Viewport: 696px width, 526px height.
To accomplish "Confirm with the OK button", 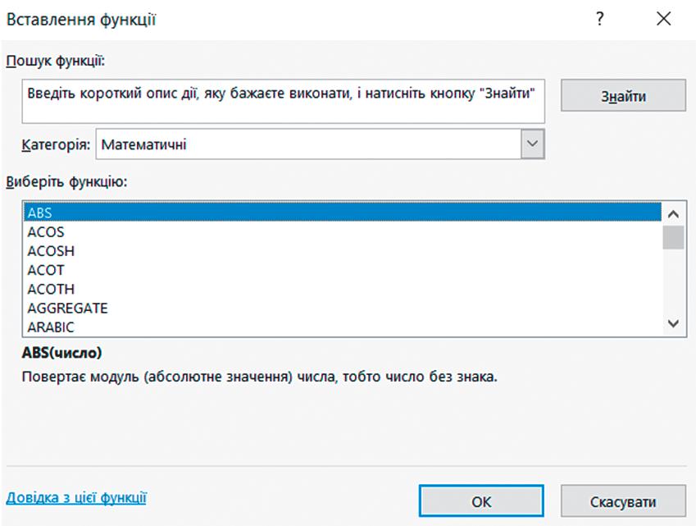I will [481, 501].
